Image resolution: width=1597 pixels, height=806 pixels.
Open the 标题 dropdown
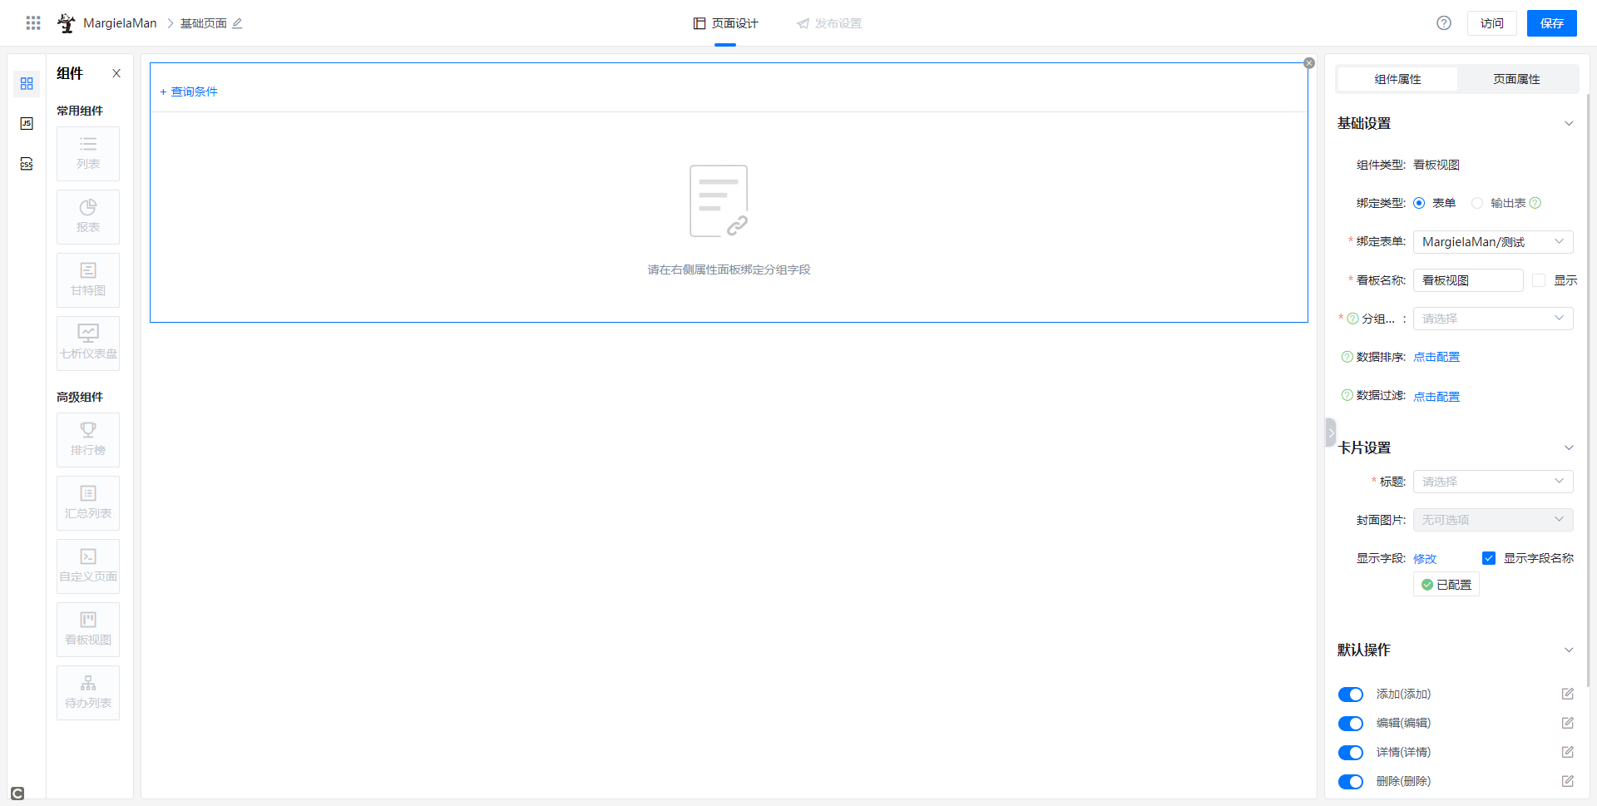pos(1493,482)
